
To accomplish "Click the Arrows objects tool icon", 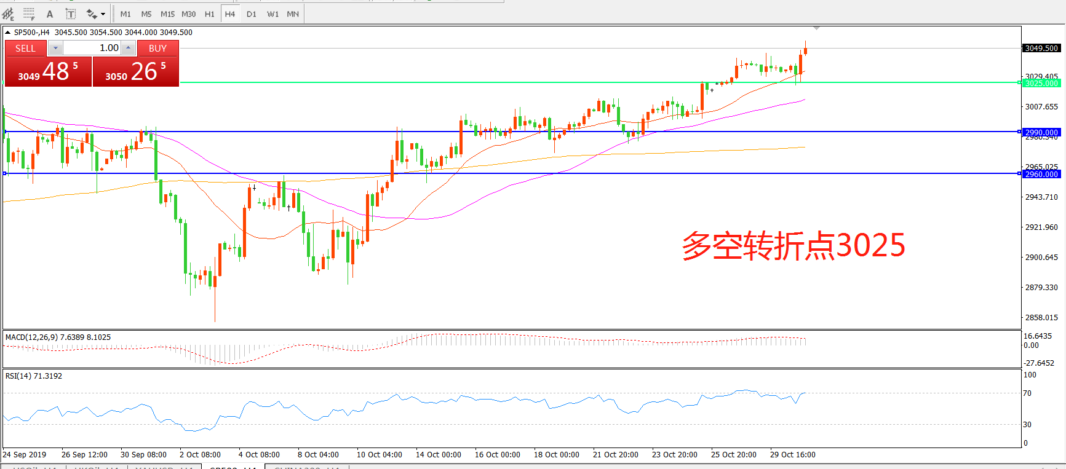I will point(92,14).
